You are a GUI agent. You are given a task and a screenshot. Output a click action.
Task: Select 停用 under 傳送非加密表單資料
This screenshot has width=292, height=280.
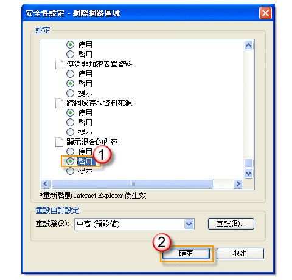tap(70, 74)
